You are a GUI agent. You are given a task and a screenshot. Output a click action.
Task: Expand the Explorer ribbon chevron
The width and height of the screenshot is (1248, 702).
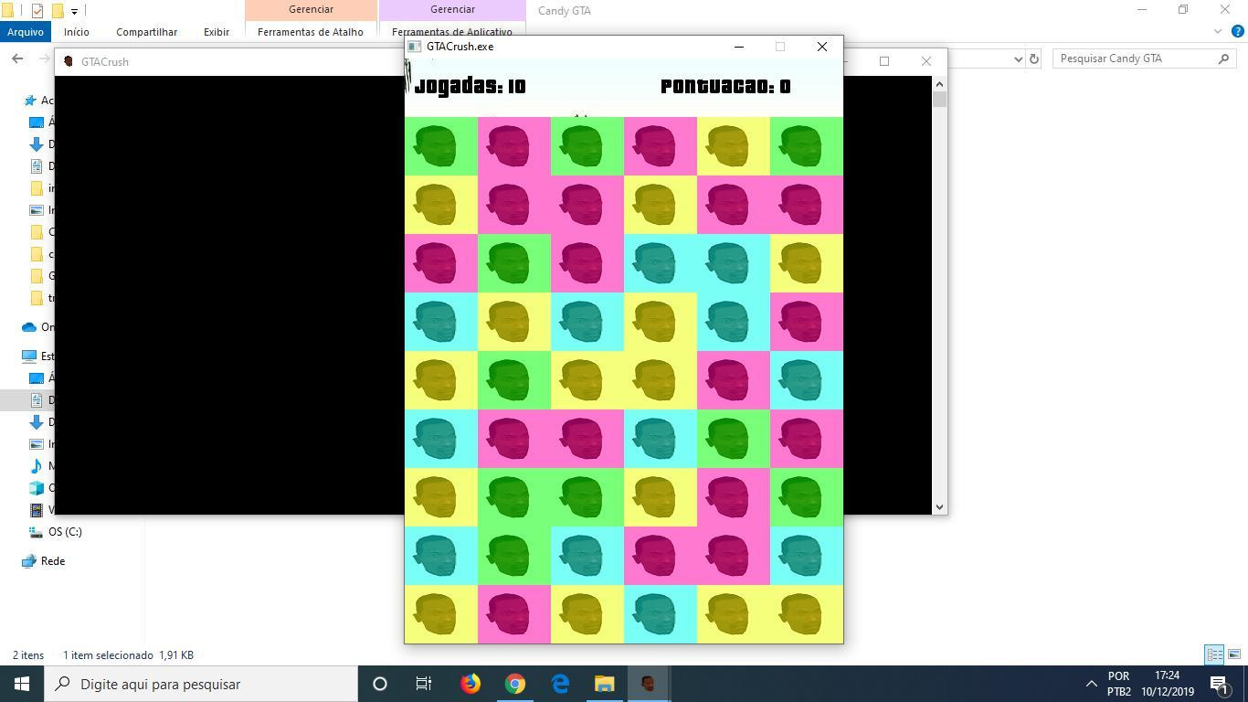click(x=1218, y=31)
